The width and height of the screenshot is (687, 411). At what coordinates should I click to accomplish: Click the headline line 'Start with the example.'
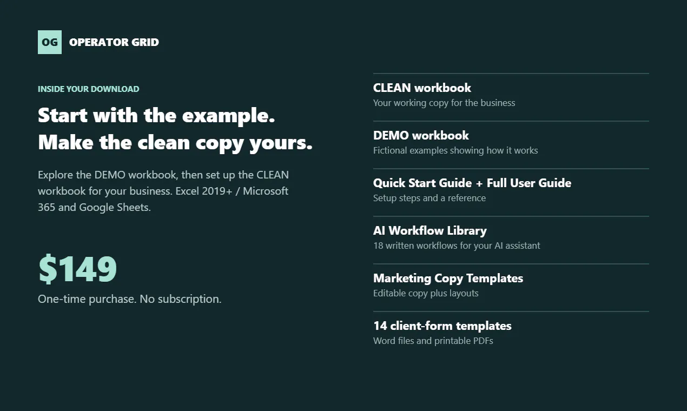[157, 115]
